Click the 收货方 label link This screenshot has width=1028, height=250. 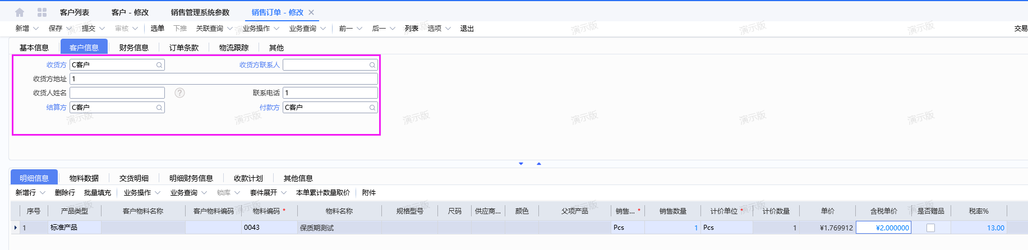click(57, 65)
